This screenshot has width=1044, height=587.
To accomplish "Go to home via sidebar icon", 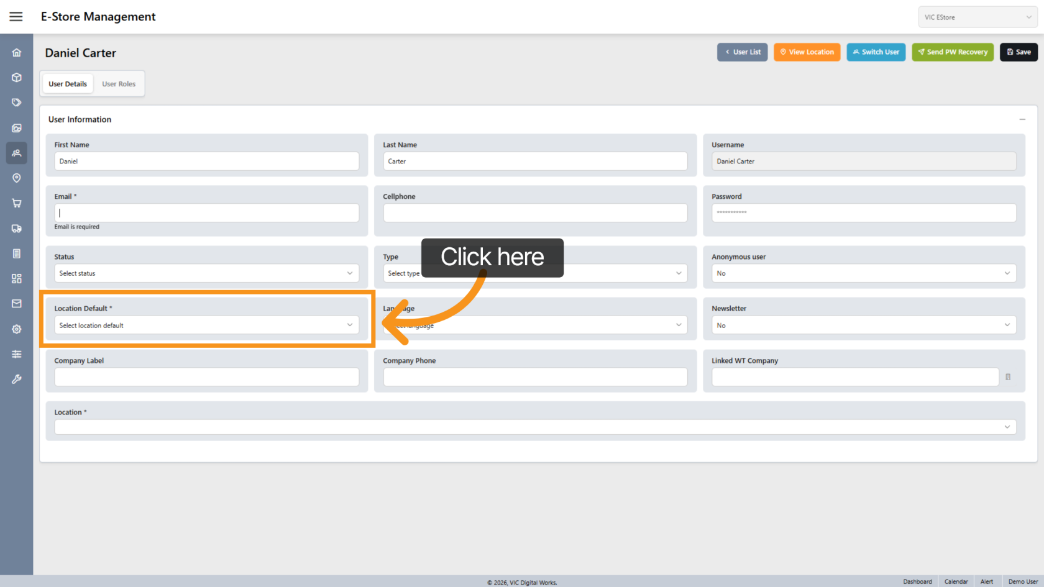I will click(x=17, y=53).
